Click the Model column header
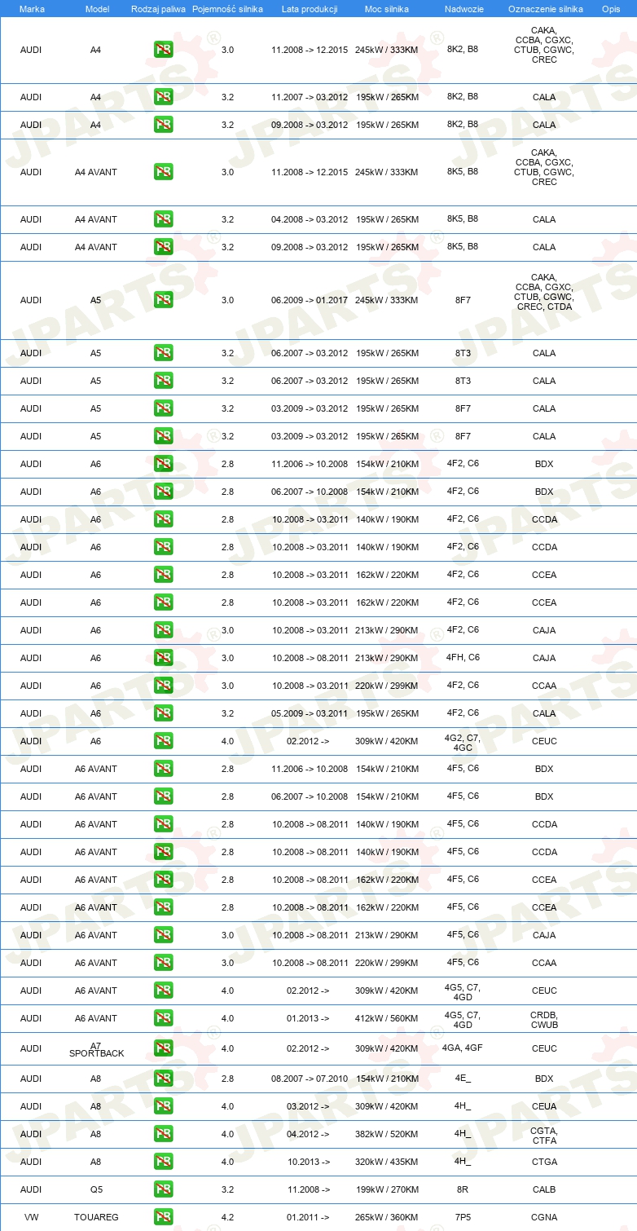 [97, 9]
